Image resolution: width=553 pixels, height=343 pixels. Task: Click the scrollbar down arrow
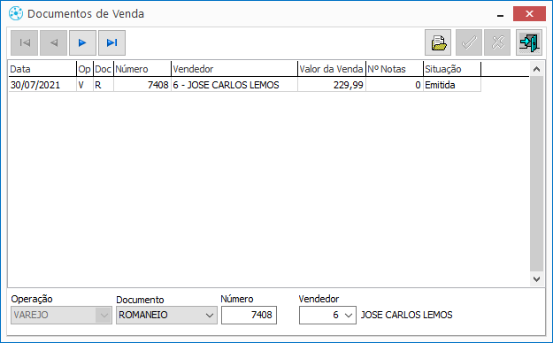point(536,278)
